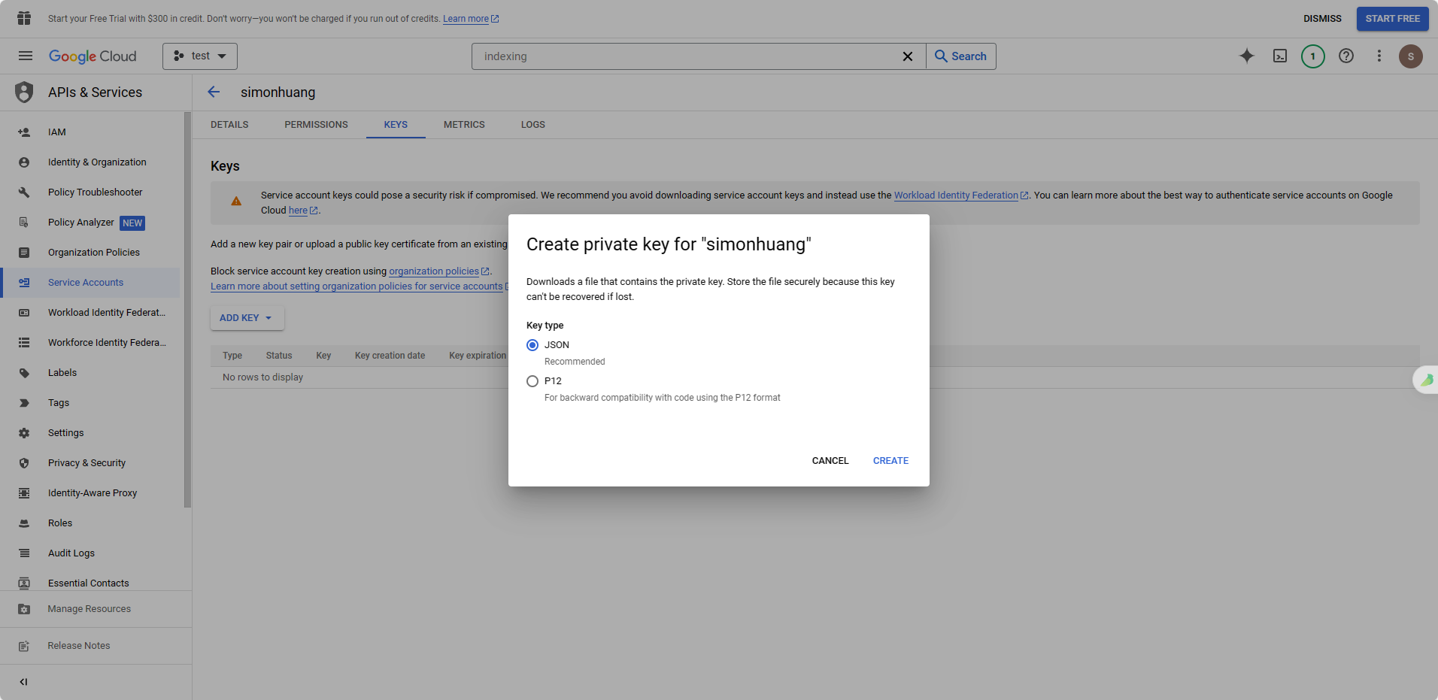The image size is (1438, 700).
Task: Open Identity-Aware Proxy in the sidebar
Action: click(x=92, y=493)
